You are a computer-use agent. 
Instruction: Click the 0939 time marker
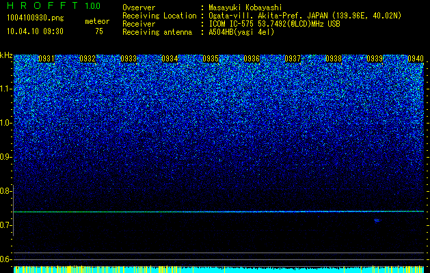point(375,59)
